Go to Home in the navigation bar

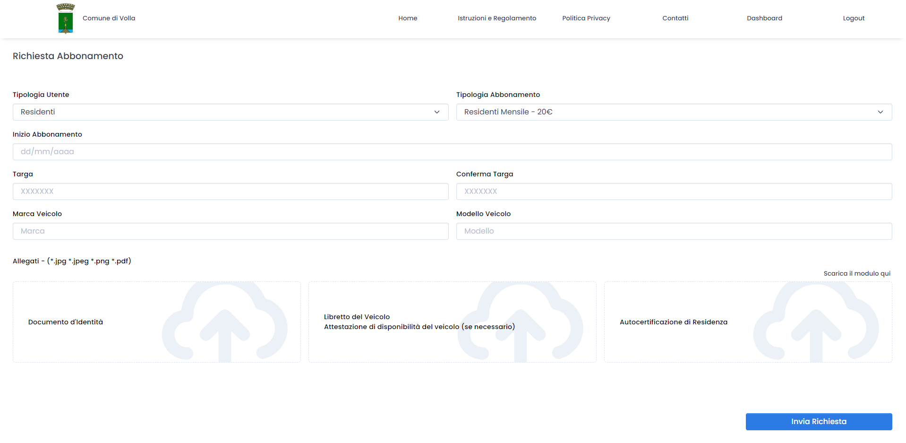[408, 18]
